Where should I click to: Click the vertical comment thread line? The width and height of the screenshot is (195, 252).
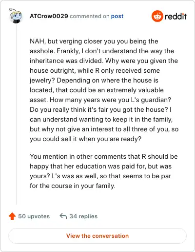(x=16, y=115)
